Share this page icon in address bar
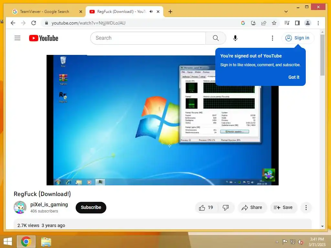 pyautogui.click(x=264, y=23)
